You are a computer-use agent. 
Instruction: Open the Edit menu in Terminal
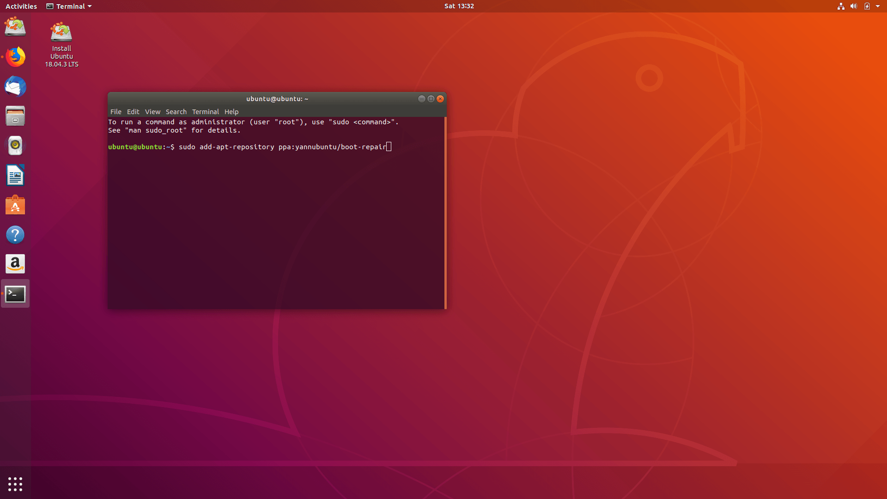click(x=133, y=112)
